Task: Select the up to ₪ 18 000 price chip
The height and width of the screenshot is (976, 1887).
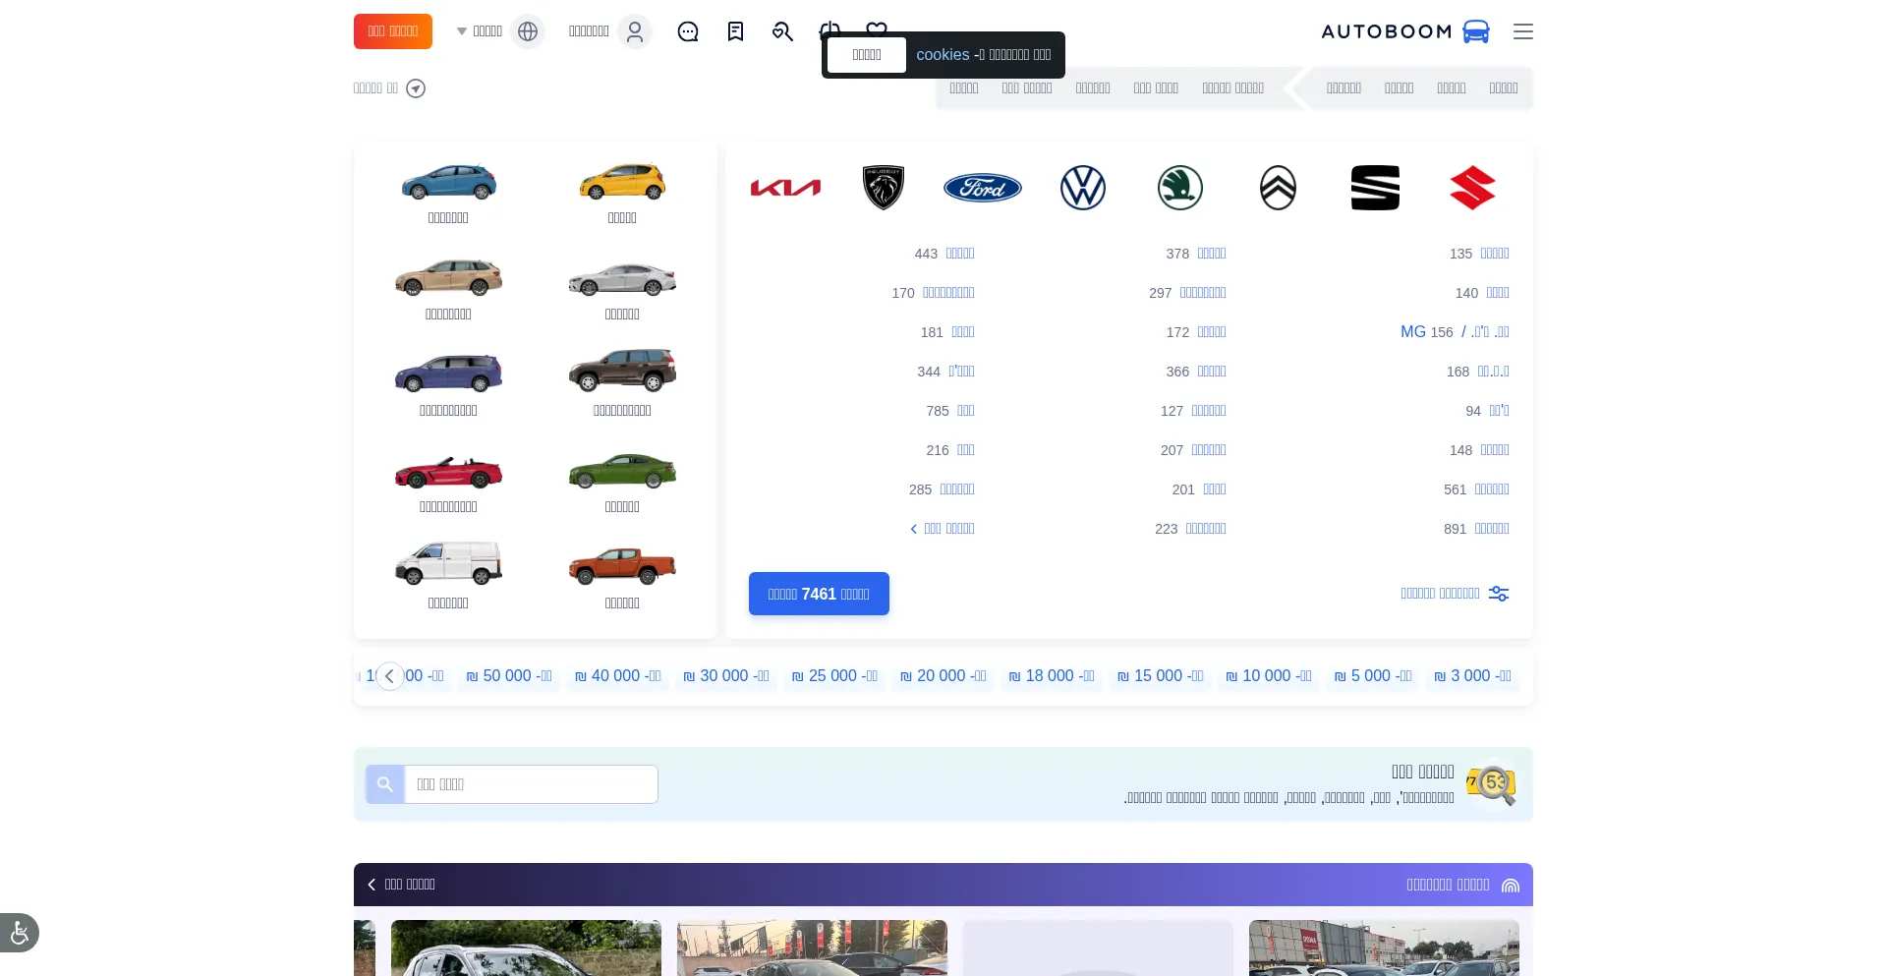Action: (x=1052, y=676)
